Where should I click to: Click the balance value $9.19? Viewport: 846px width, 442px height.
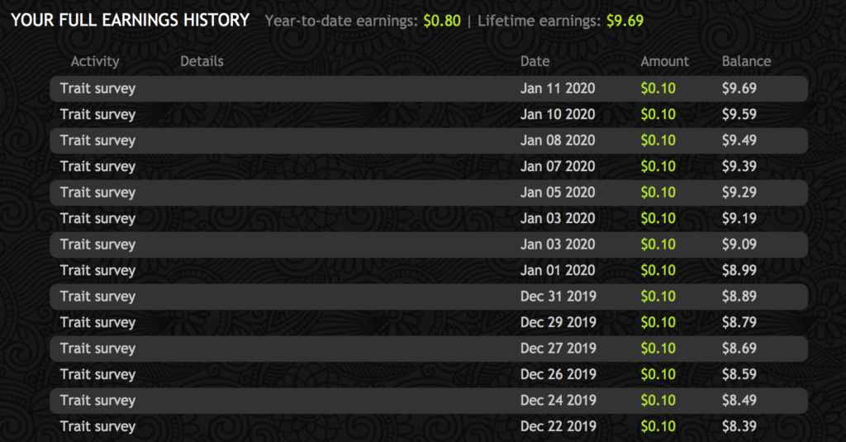click(739, 219)
